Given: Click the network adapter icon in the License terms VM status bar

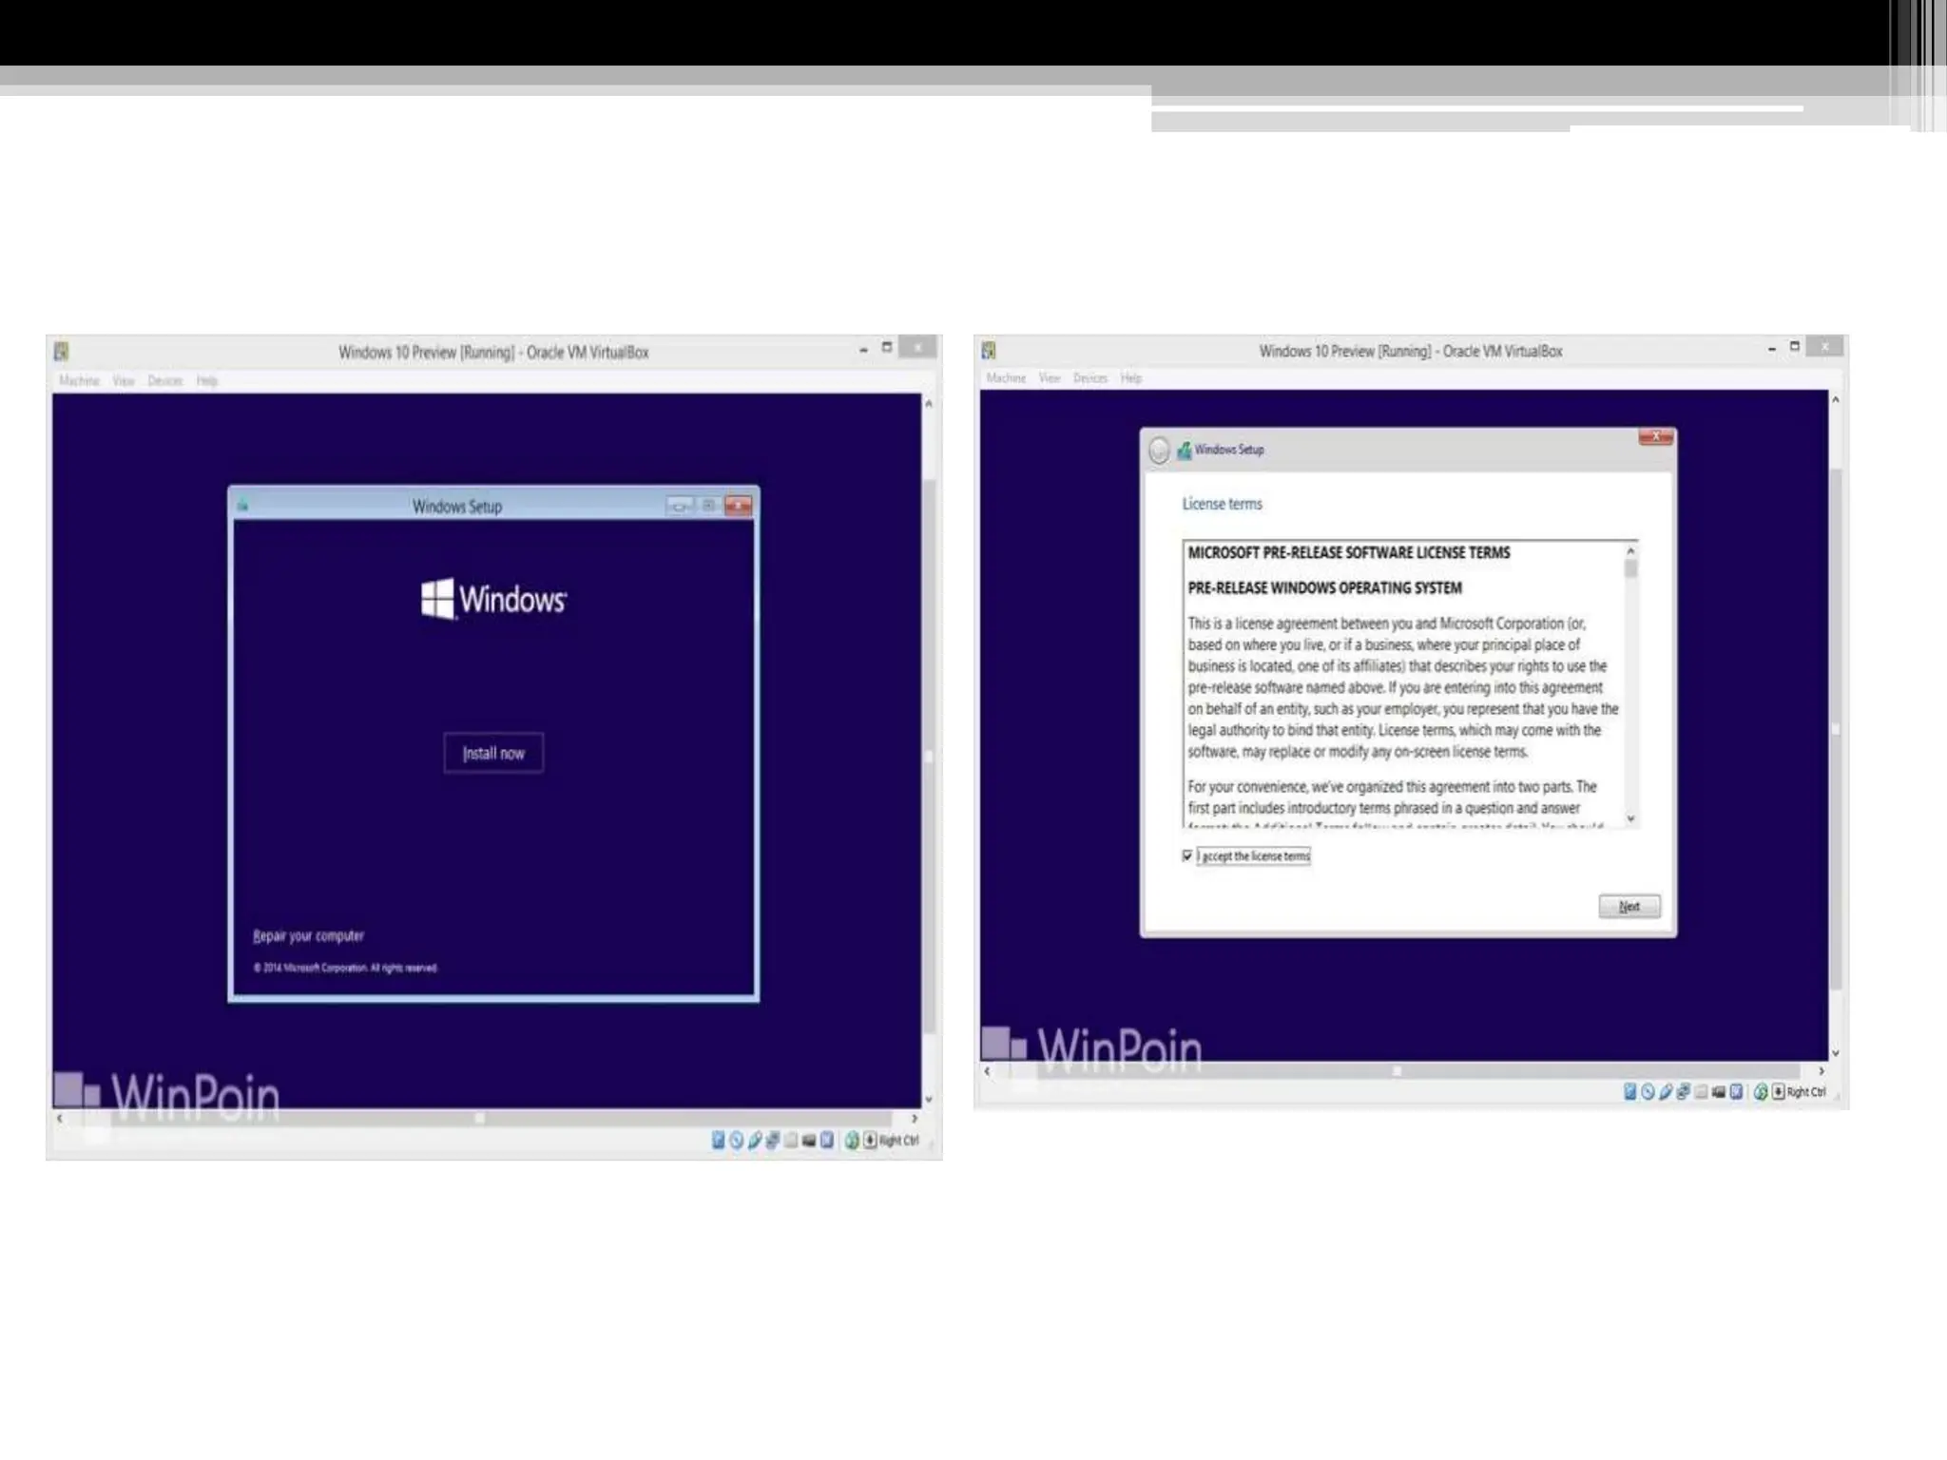Looking at the screenshot, I should click(1683, 1092).
